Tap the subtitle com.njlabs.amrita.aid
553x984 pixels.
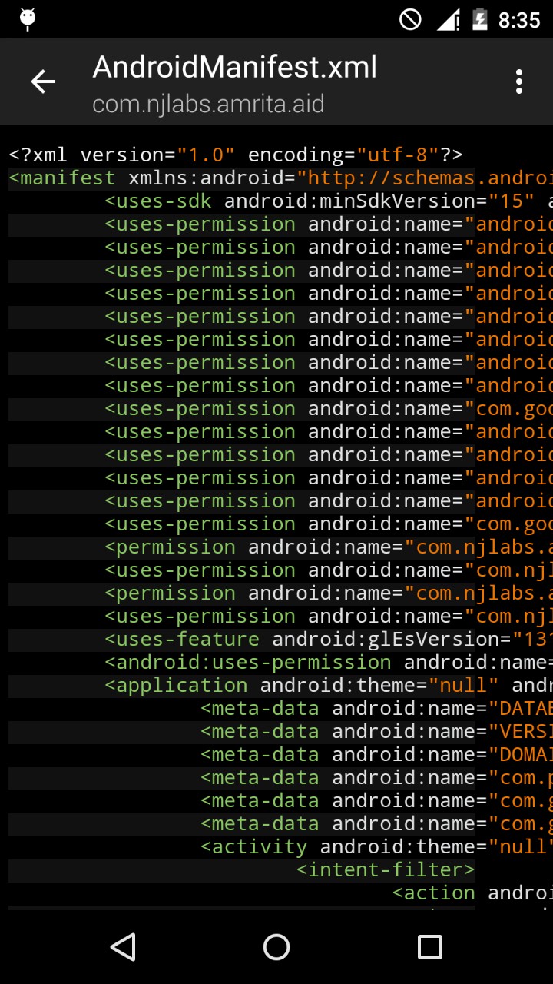[207, 105]
